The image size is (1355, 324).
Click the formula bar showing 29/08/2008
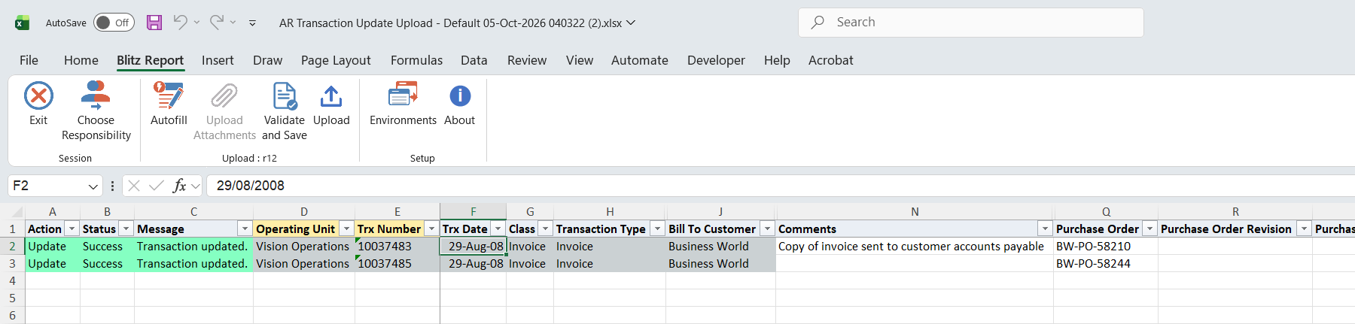point(780,186)
